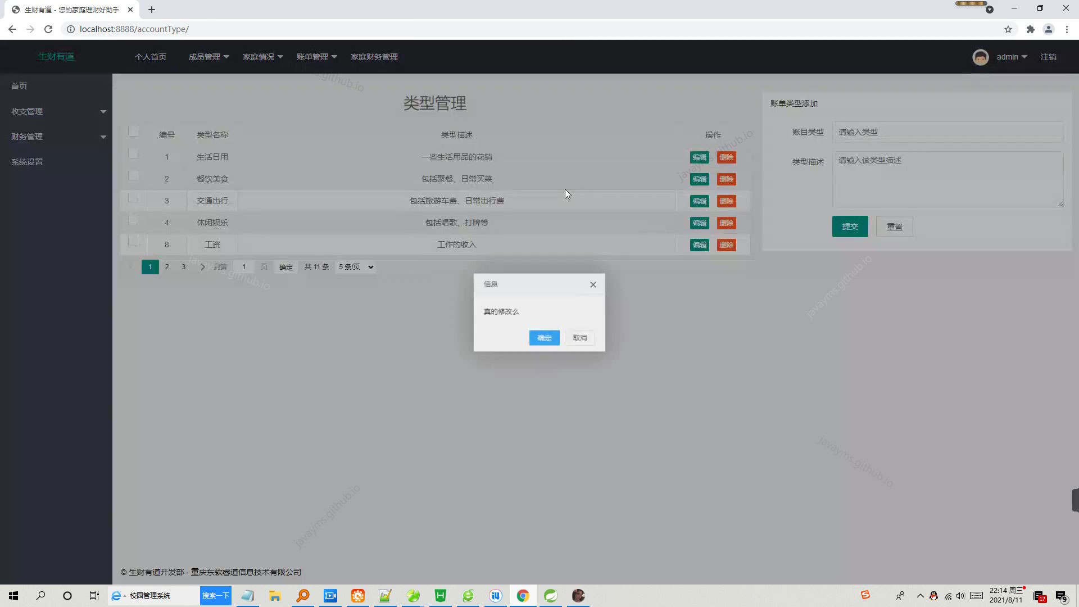This screenshot has height=607, width=1079.
Task: Check the checkbox for 工资 row
Action: pos(133,241)
